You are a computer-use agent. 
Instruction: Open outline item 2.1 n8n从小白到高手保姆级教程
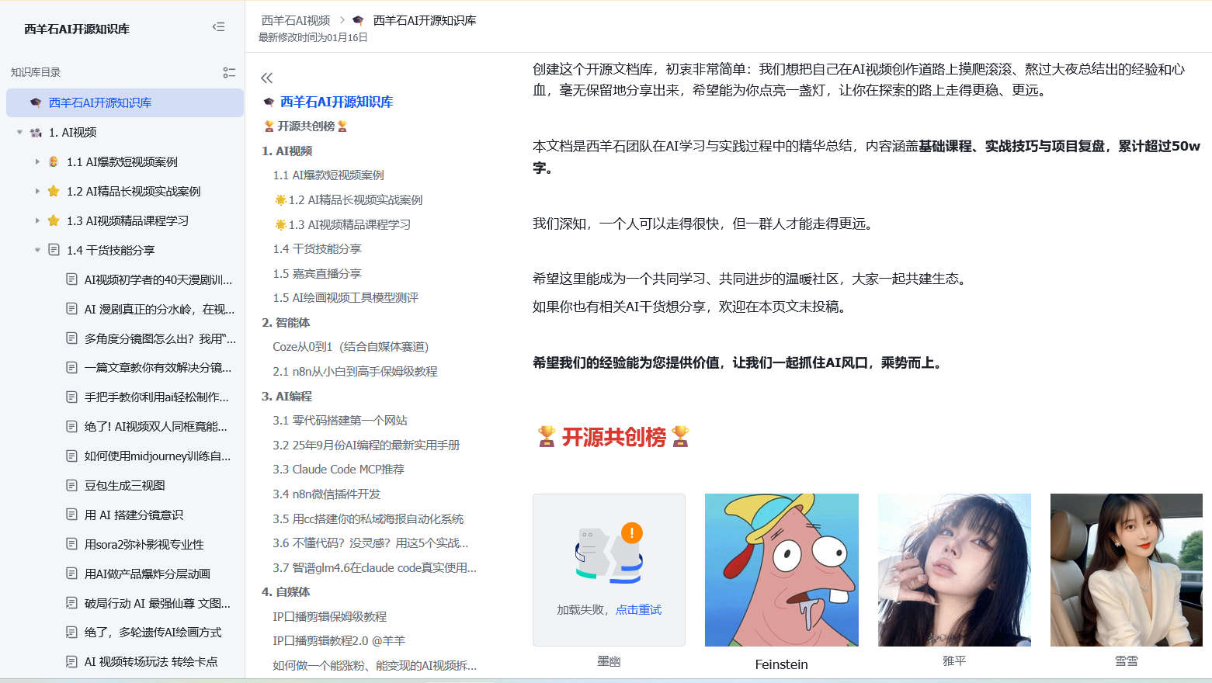[355, 371]
